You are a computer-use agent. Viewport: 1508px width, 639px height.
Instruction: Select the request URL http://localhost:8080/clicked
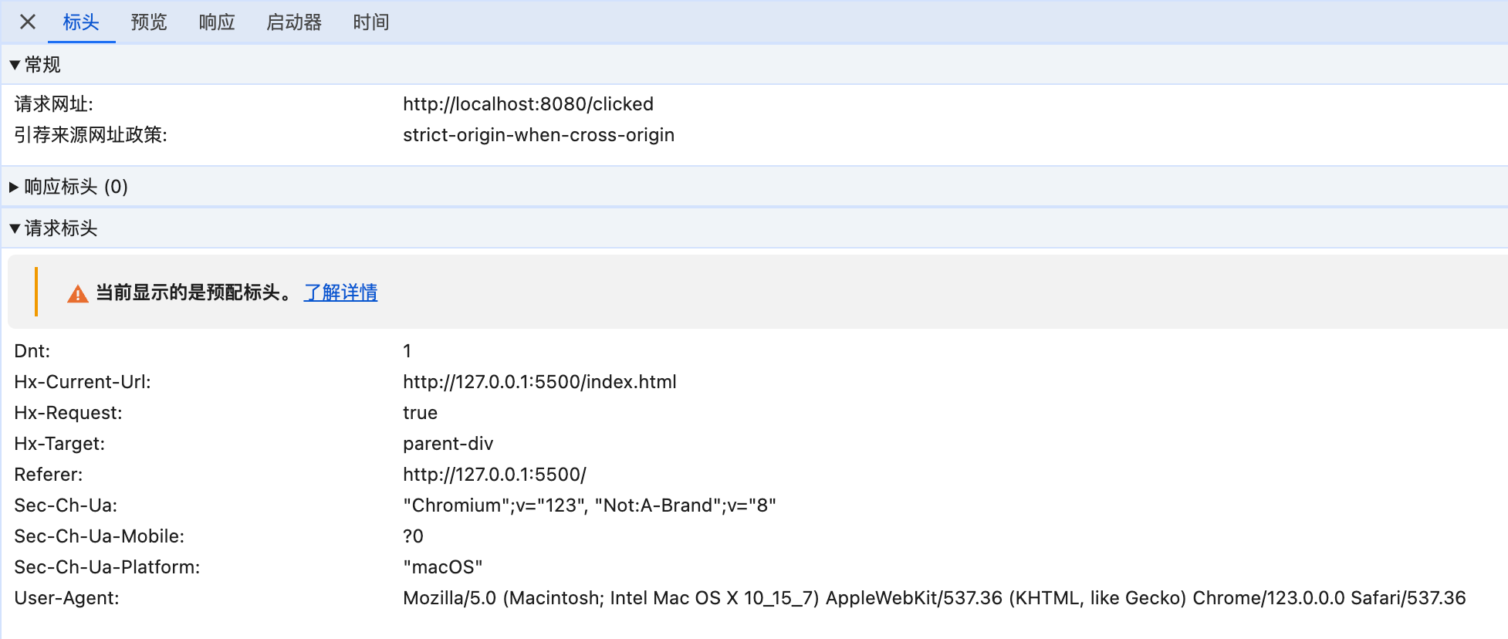[528, 104]
